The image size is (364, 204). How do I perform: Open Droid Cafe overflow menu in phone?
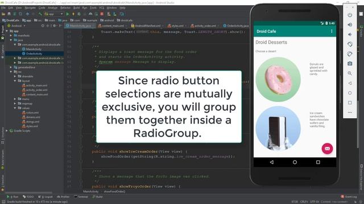pyautogui.click(x=332, y=31)
